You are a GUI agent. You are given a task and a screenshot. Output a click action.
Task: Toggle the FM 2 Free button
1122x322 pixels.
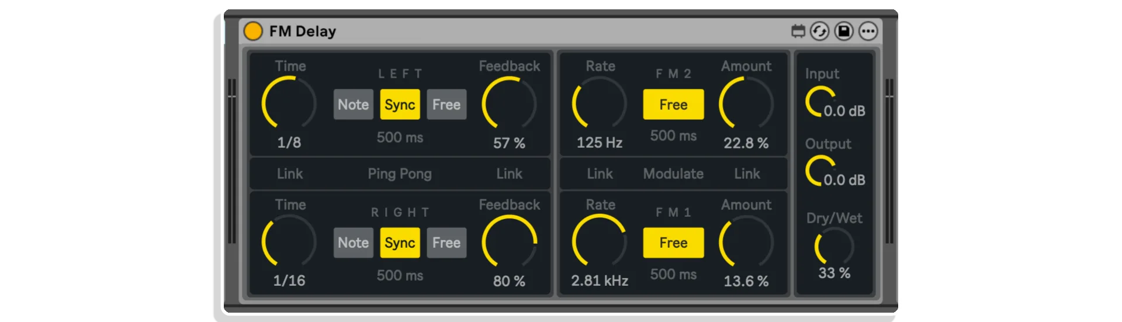point(673,105)
